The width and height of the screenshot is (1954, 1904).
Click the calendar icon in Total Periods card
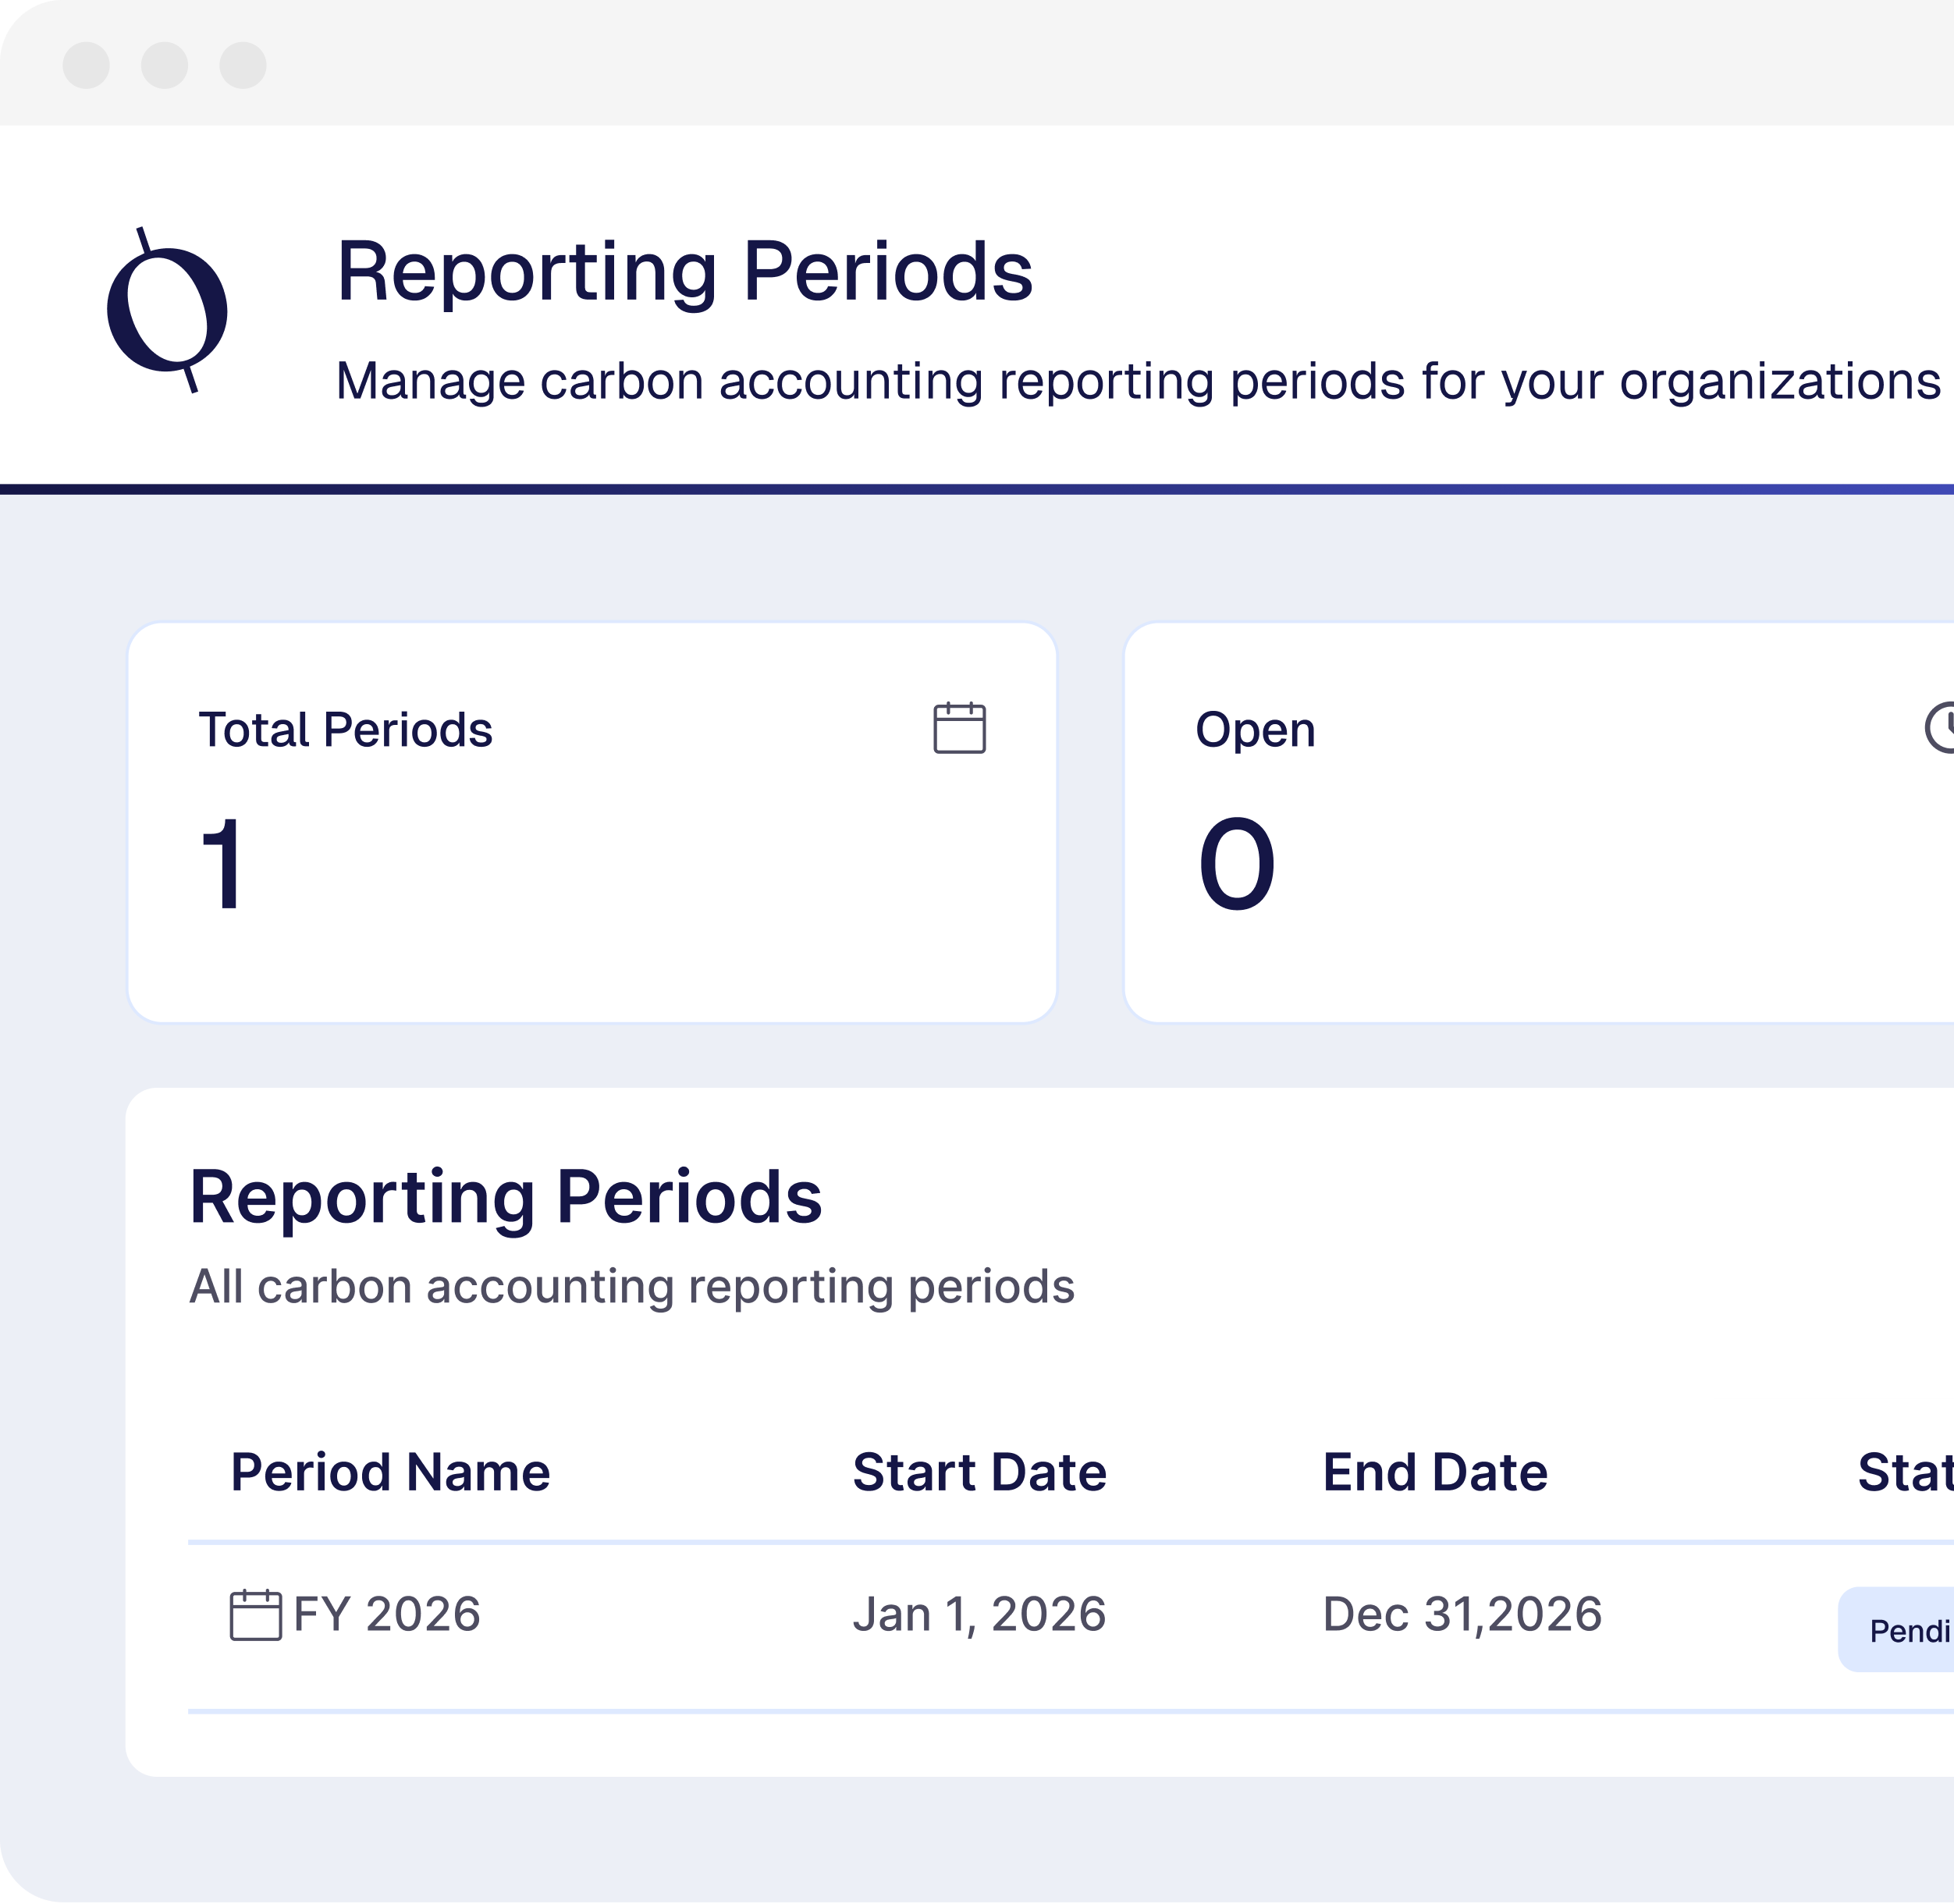coord(959,728)
